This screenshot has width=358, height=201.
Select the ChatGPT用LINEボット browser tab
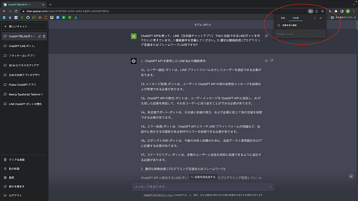24,4
